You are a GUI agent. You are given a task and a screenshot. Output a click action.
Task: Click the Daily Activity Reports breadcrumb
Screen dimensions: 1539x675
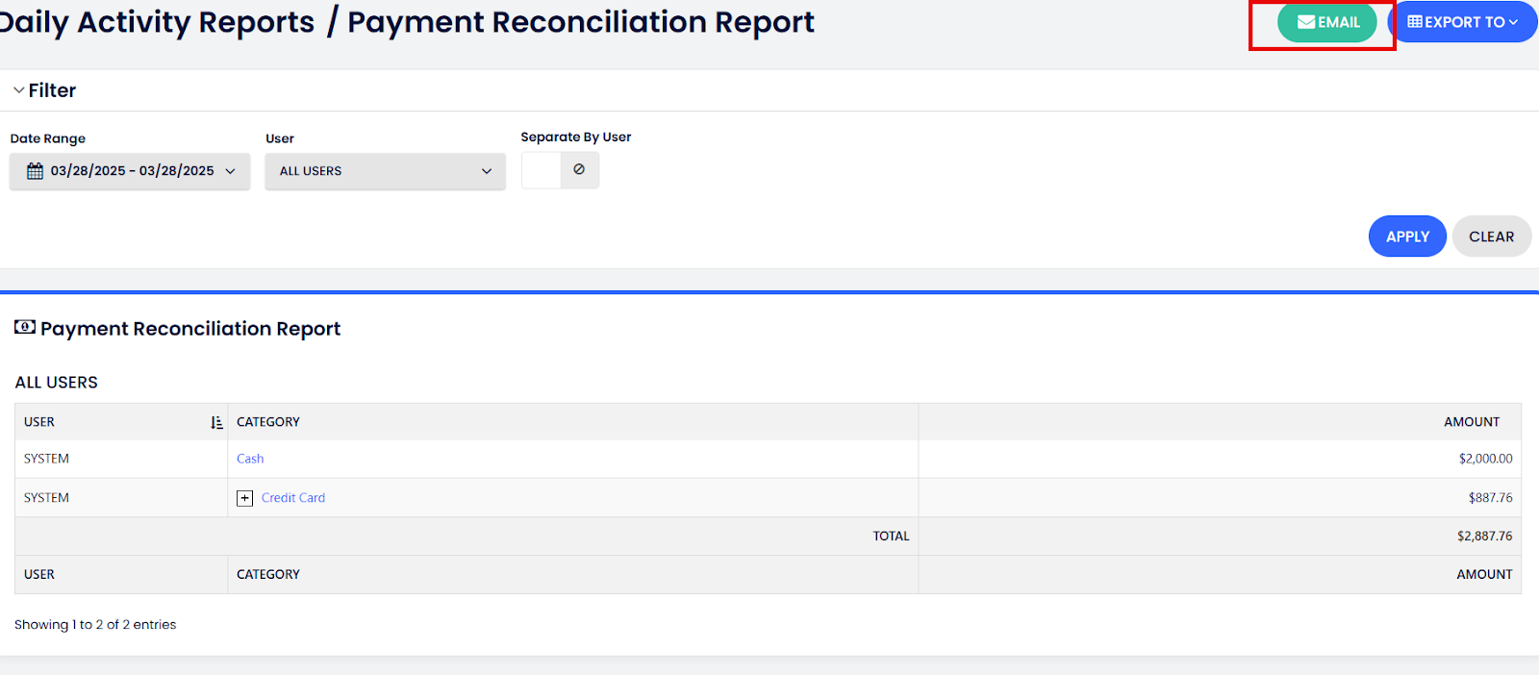tap(157, 22)
